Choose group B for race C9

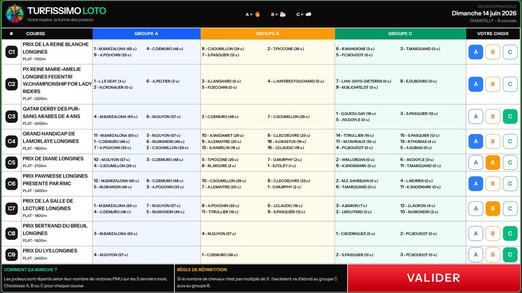[493, 255]
